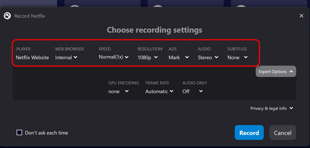Click the AUDIO ONLY label

pyautogui.click(x=195, y=83)
